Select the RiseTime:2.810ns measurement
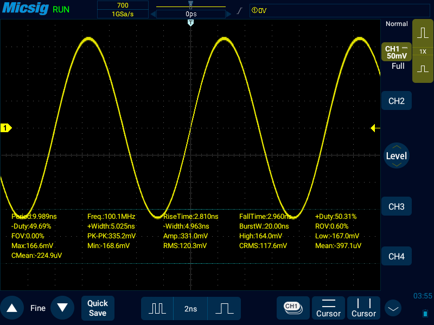The image size is (434, 325). pyautogui.click(x=191, y=216)
